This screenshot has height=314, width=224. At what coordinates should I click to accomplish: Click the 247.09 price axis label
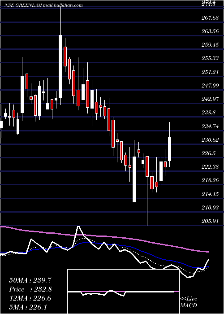click(210, 86)
